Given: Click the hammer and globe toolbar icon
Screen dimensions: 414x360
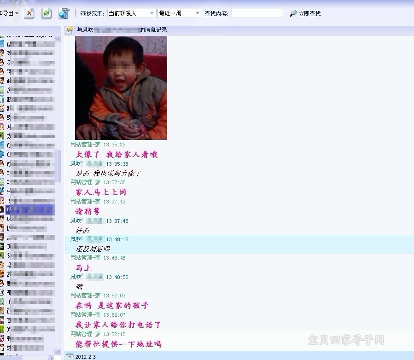Looking at the screenshot, I should coord(64,13).
